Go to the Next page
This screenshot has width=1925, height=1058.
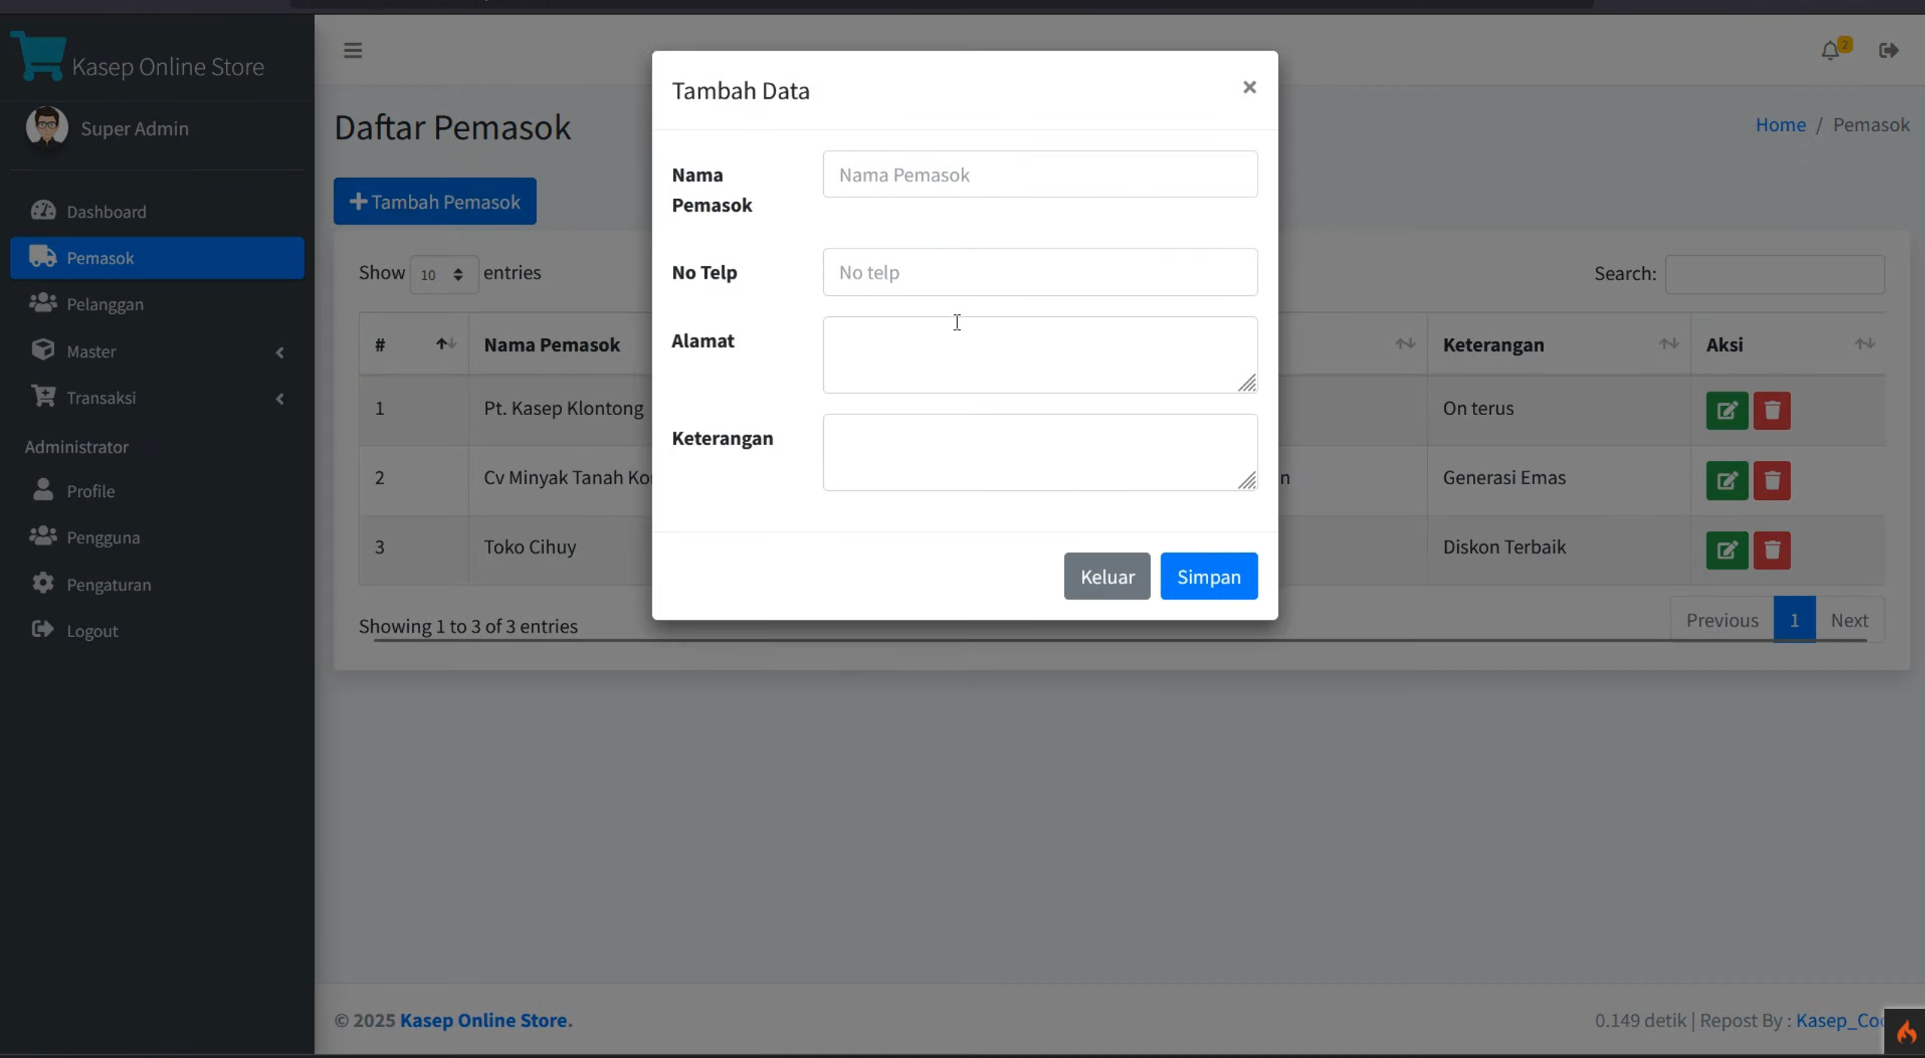(1849, 620)
